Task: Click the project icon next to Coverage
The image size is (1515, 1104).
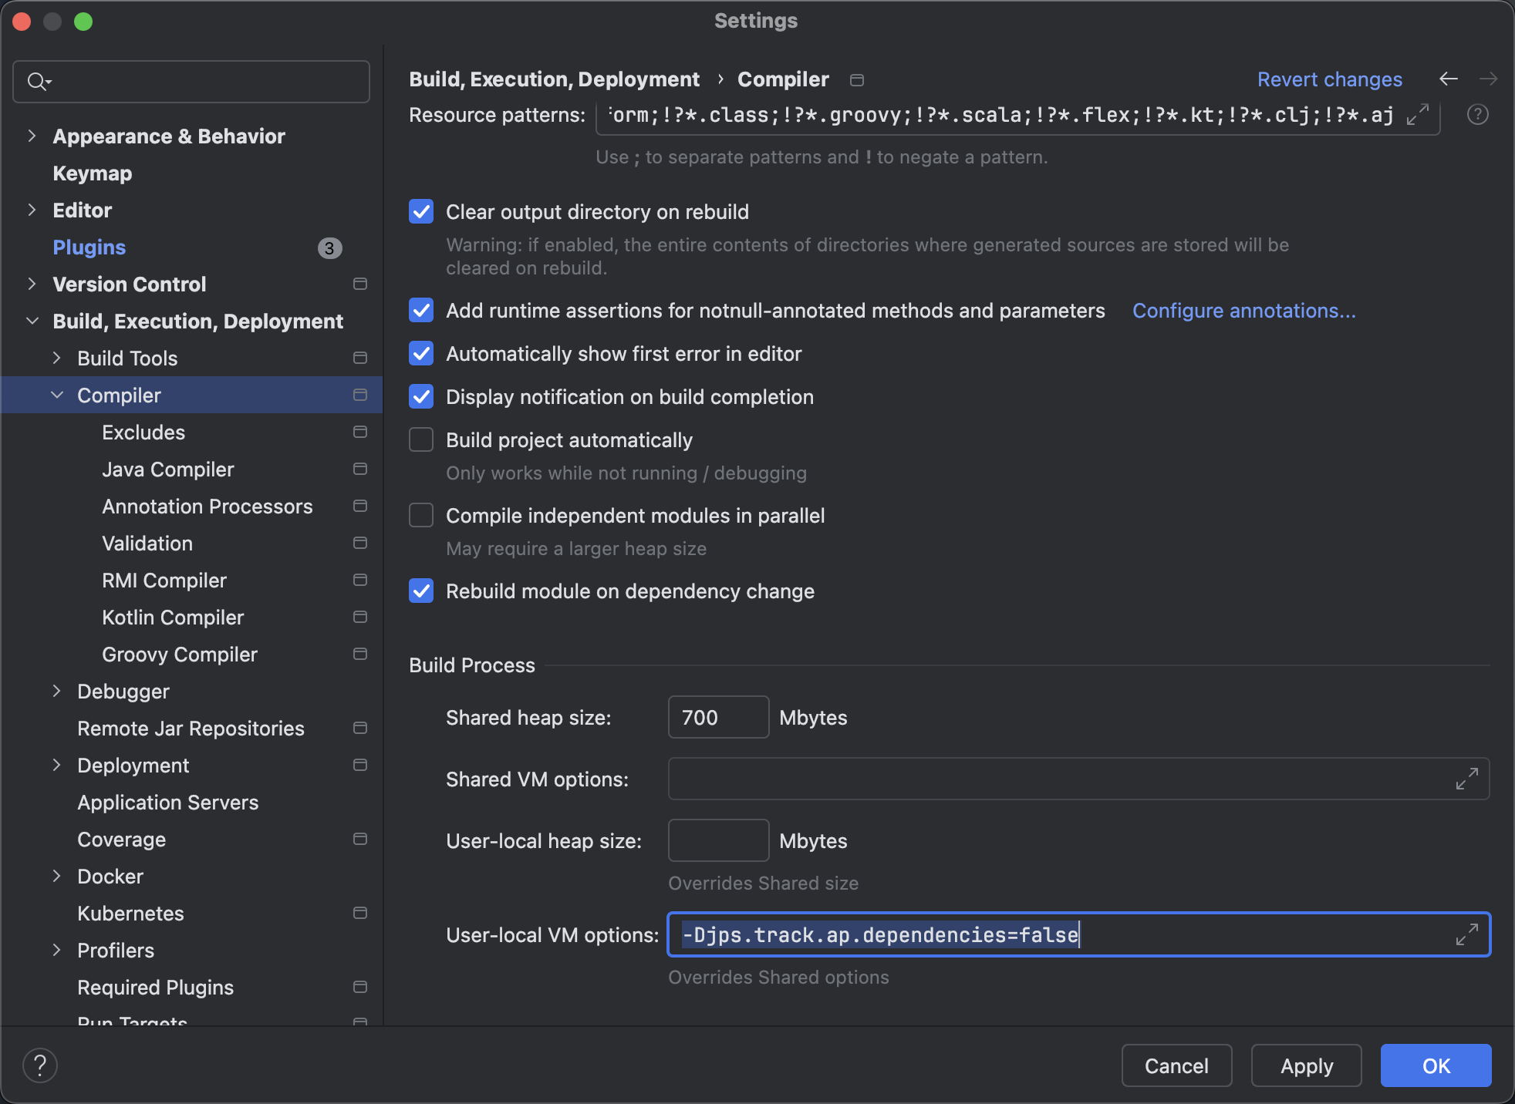Action: 359,839
